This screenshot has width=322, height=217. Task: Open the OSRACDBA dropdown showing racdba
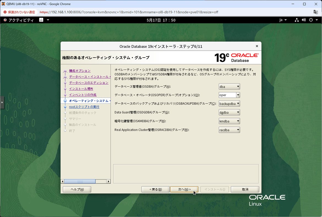click(229, 130)
